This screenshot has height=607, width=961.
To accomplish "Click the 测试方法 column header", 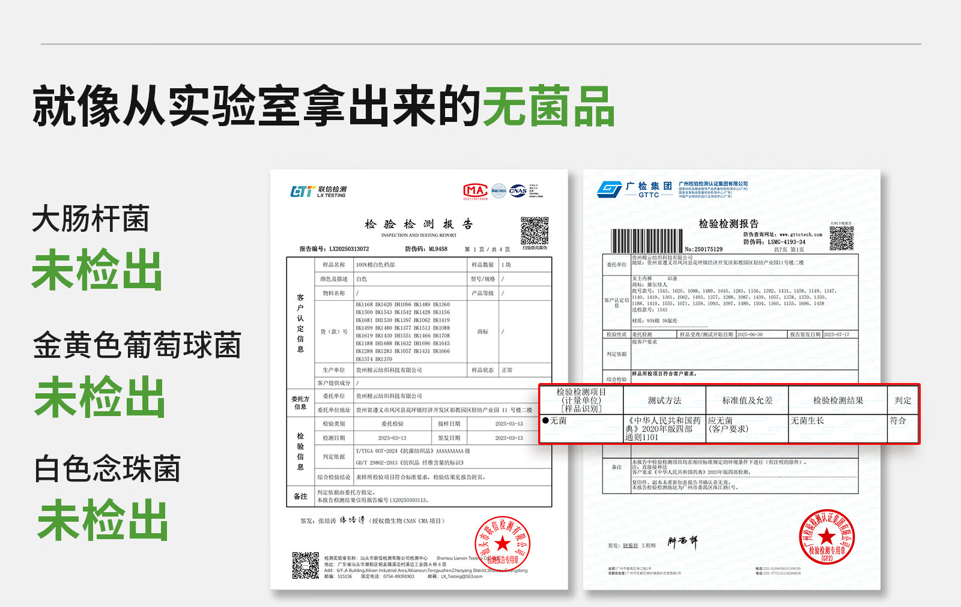I will coord(664,400).
